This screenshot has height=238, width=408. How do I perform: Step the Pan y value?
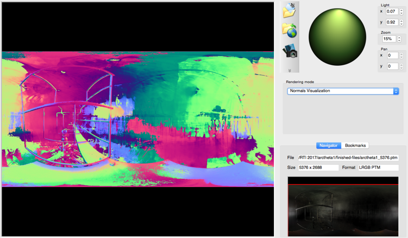(402, 66)
